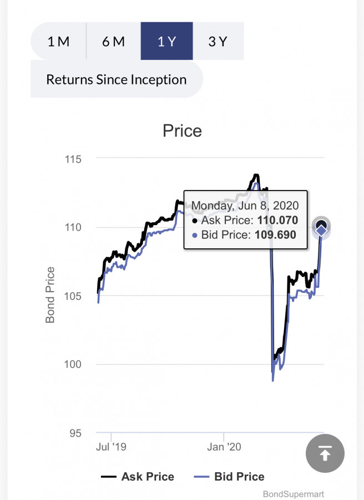Click the Jan '20 axis label
Image resolution: width=364 pixels, height=500 pixels.
click(x=224, y=446)
